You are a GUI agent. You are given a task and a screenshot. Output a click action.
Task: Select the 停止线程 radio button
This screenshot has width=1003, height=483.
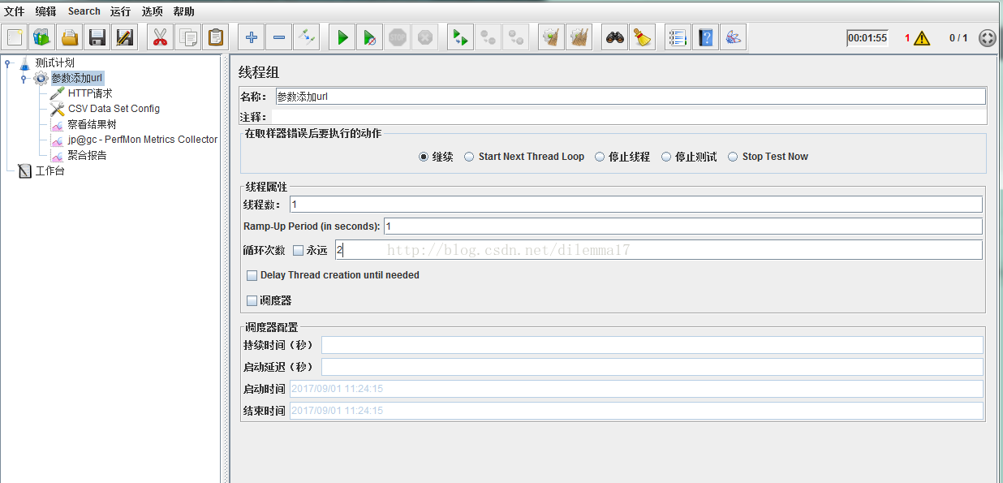[600, 157]
